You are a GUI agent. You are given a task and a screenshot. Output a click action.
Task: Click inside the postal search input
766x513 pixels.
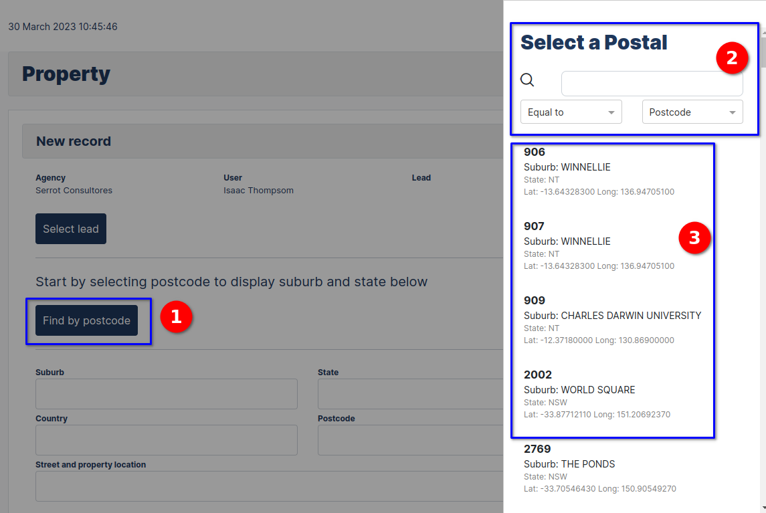(x=652, y=83)
